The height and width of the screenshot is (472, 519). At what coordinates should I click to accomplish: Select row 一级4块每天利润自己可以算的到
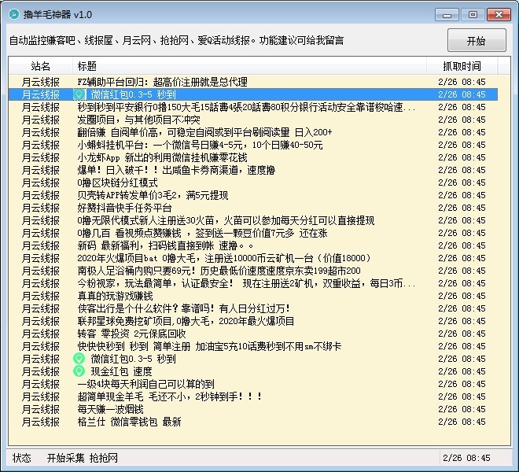coord(253,384)
